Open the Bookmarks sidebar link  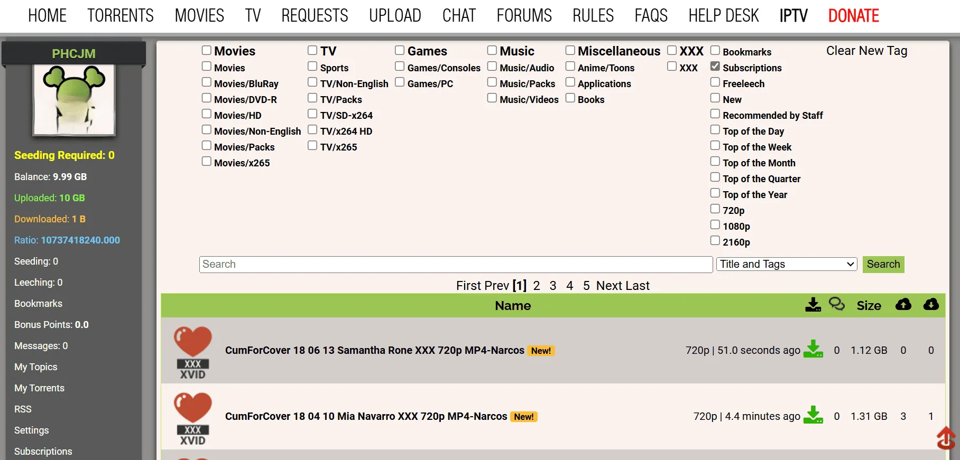38,304
